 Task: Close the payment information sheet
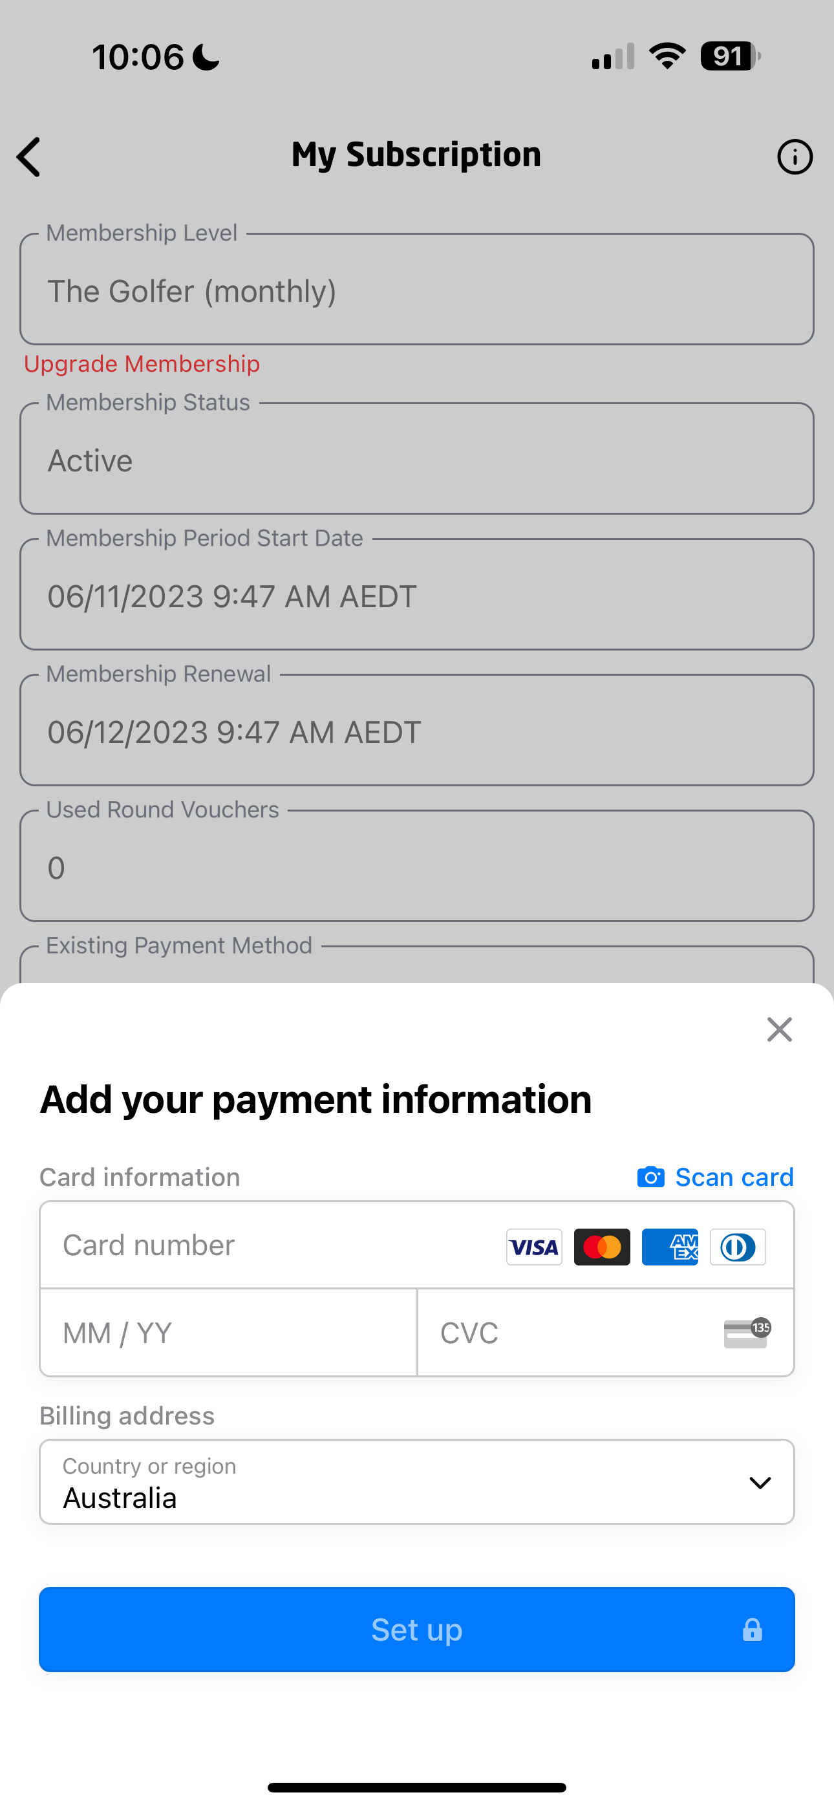pyautogui.click(x=779, y=1029)
